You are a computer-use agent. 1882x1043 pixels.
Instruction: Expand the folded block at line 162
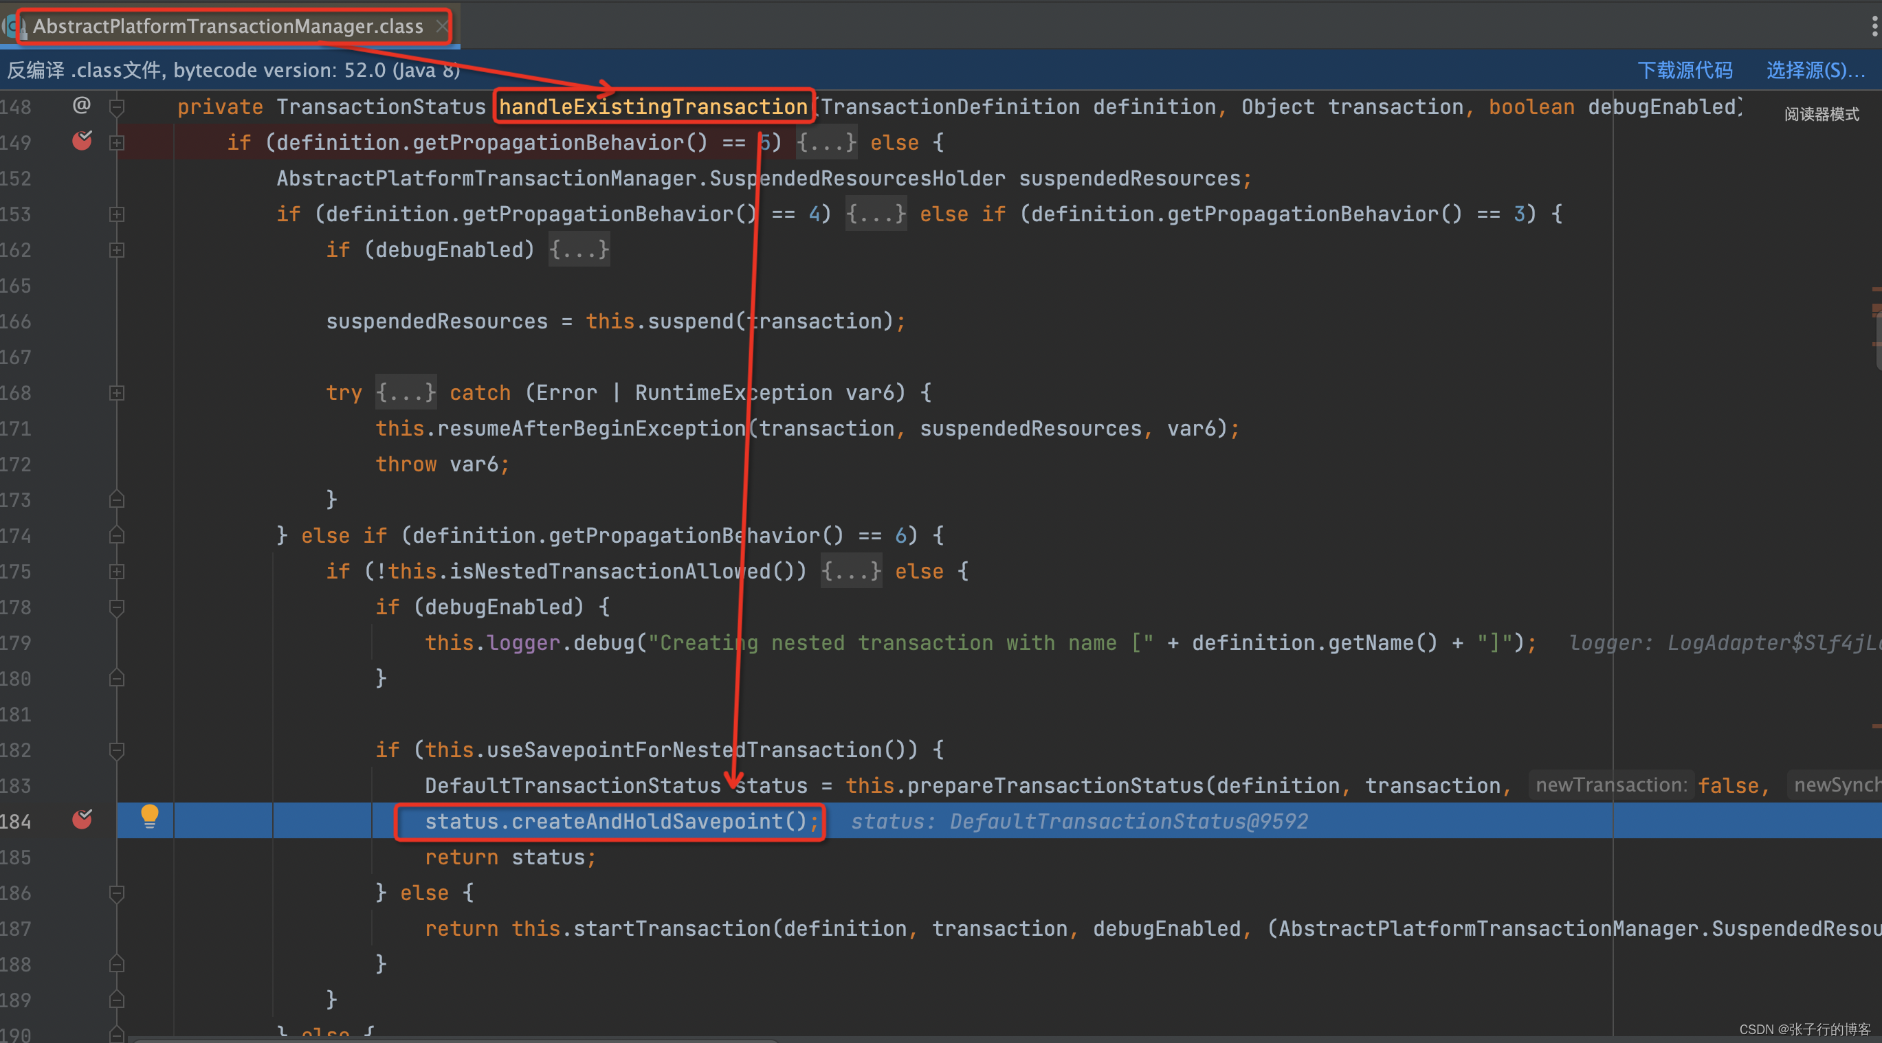(116, 251)
